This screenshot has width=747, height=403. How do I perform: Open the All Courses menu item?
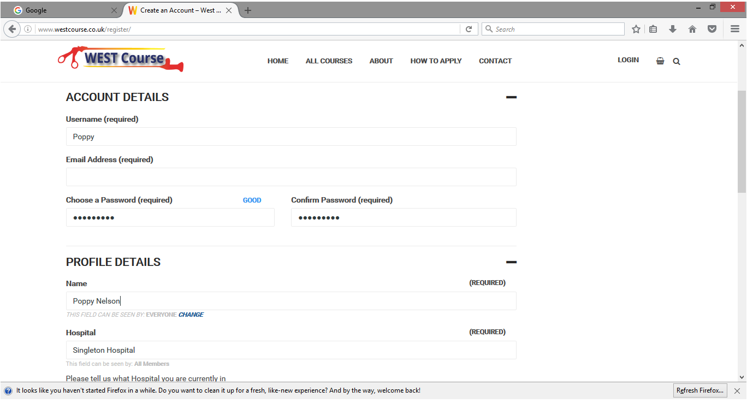(x=329, y=61)
